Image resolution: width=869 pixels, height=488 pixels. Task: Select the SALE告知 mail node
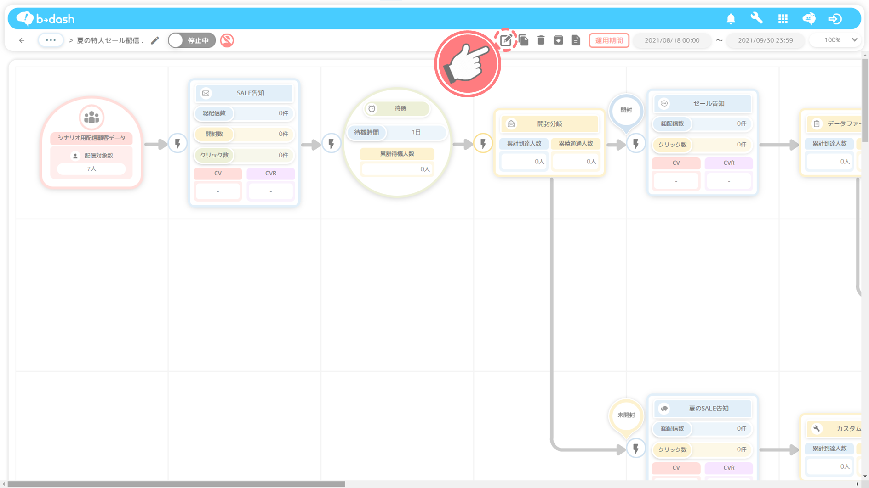(x=244, y=93)
